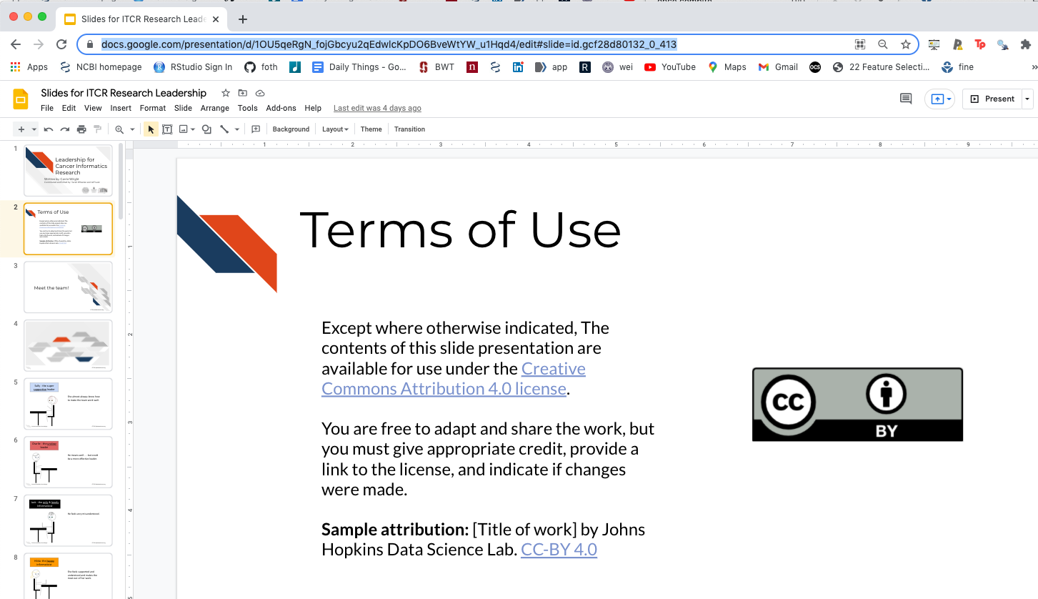Screen dimensions: 1038x599
Task: Click the zoom-out magnifier in address bar
Action: 883,44
